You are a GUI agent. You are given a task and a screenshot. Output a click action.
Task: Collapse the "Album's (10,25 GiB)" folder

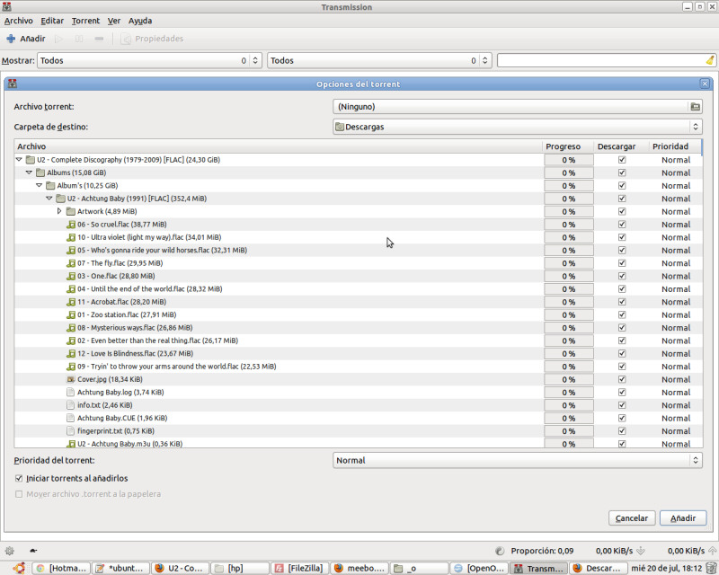pyautogui.click(x=39, y=185)
